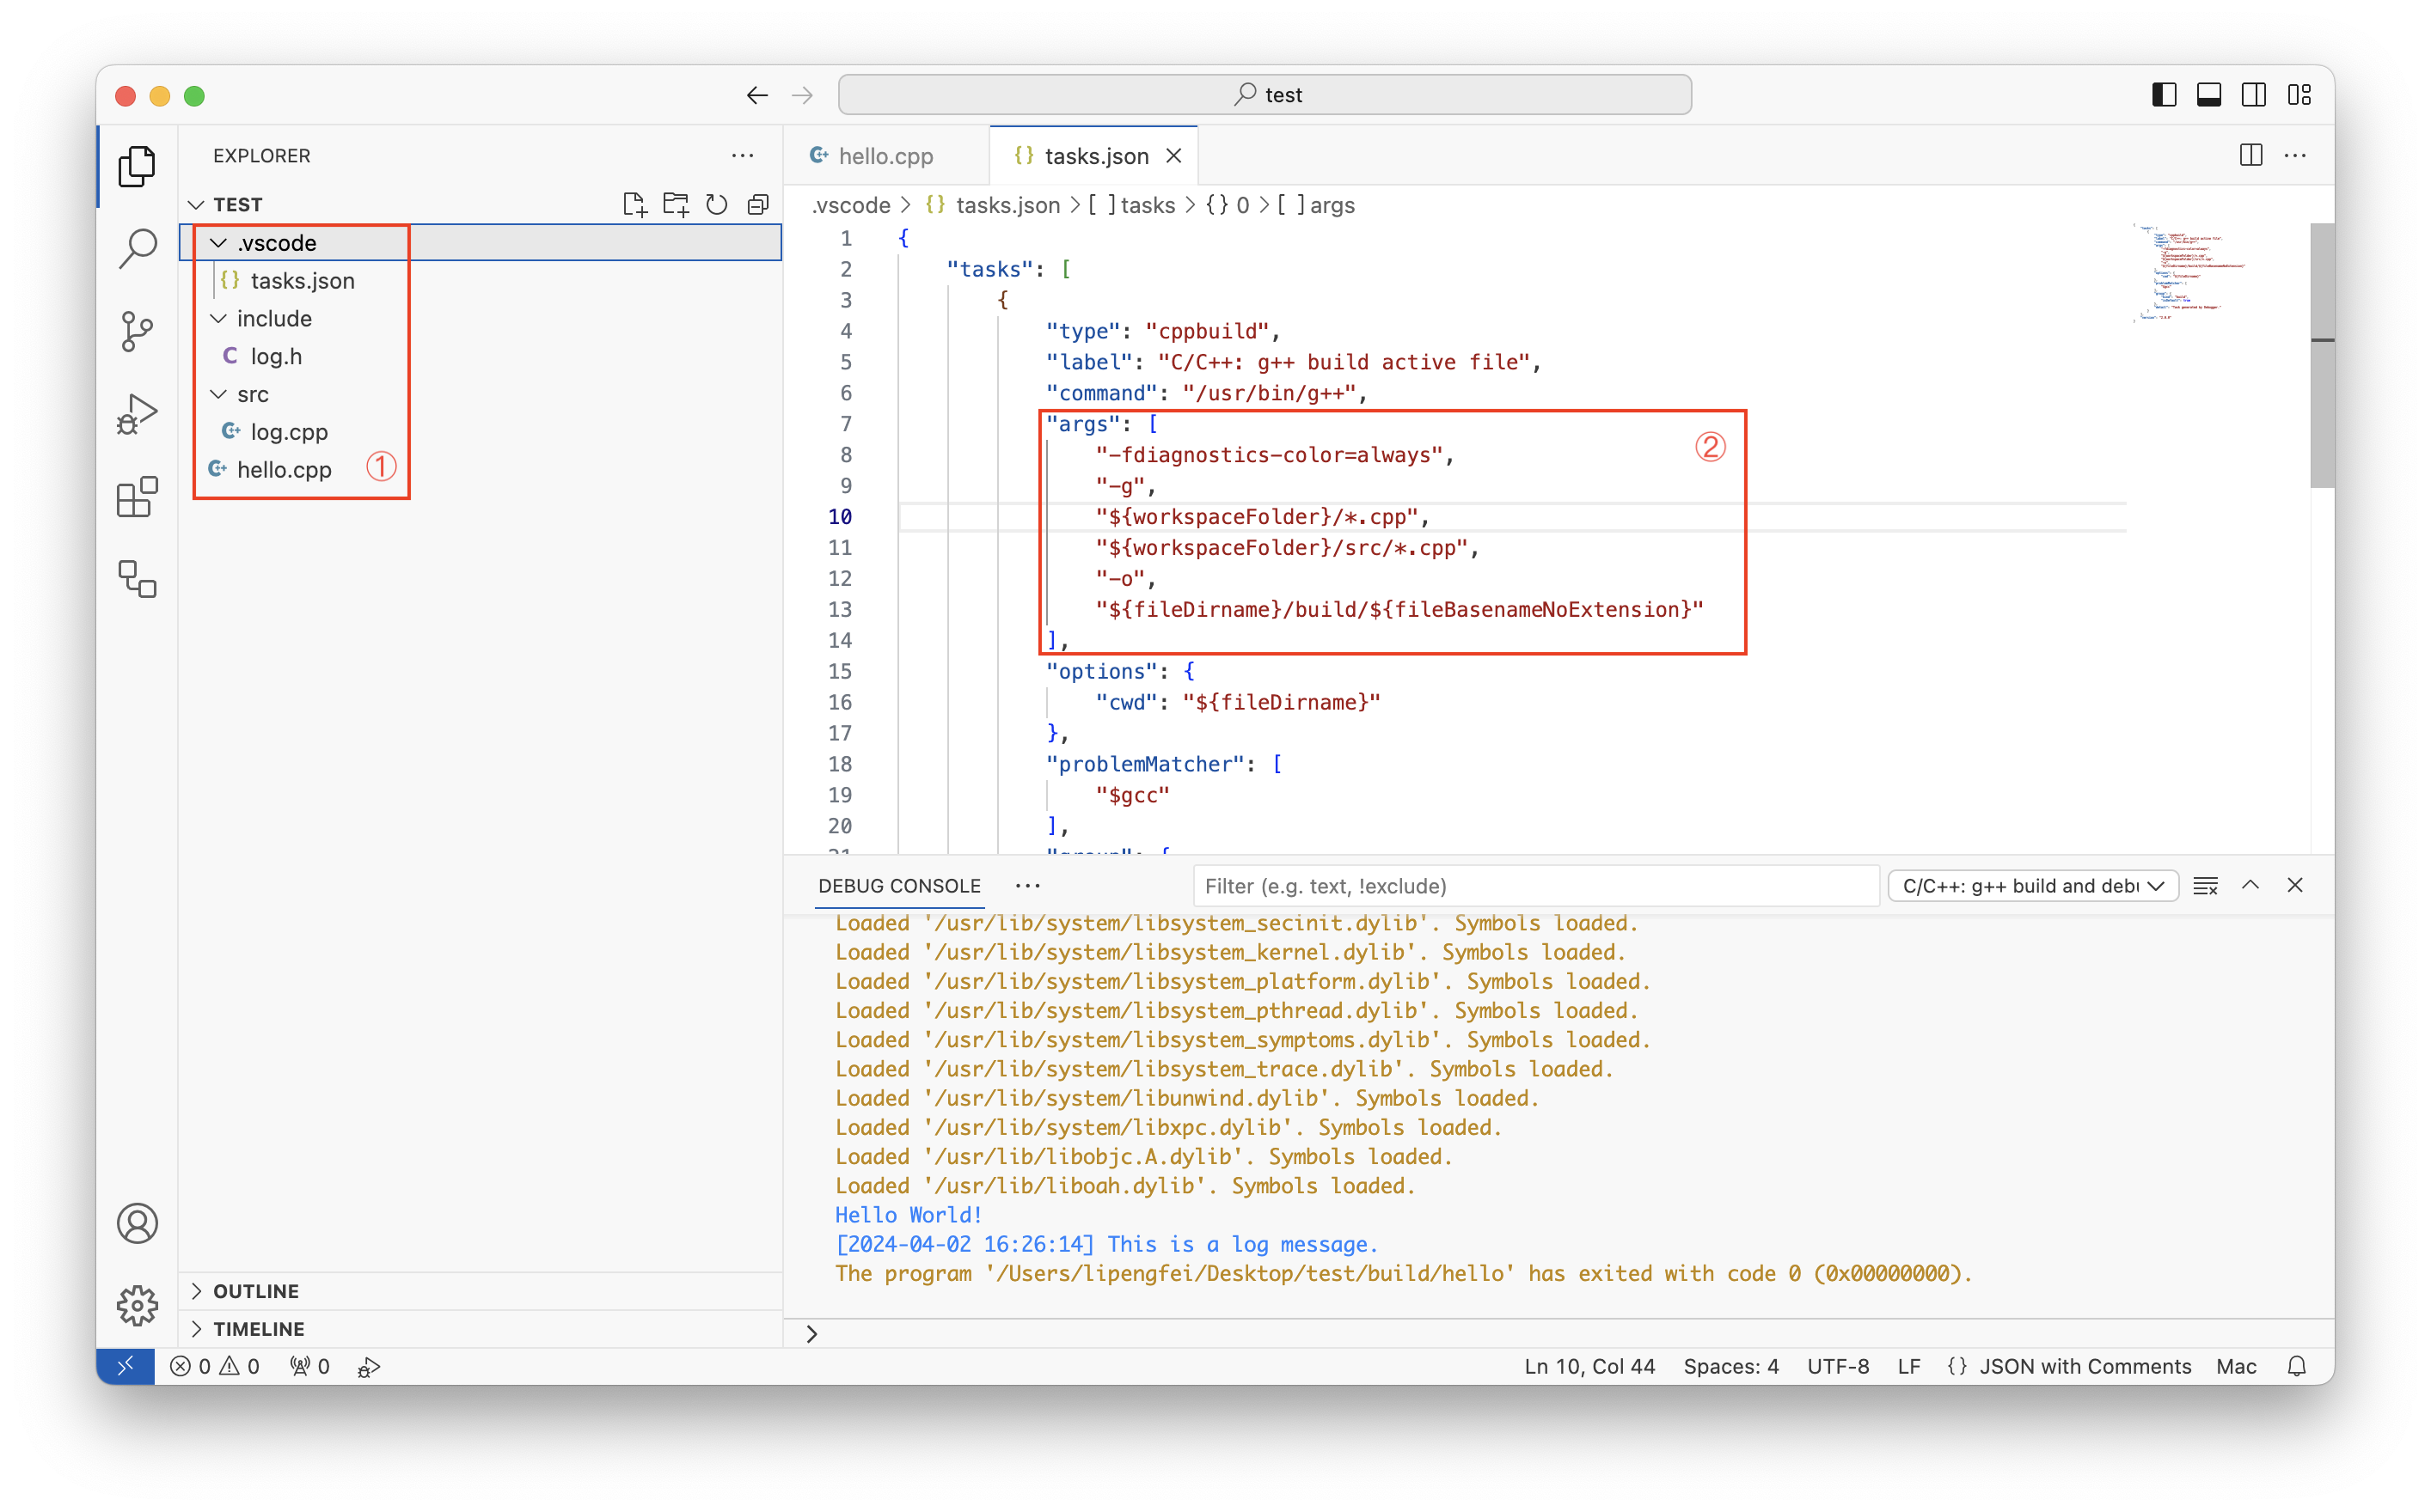The image size is (2431, 1512).
Task: Select the DEBUG CONSOLE panel tab
Action: tap(899, 886)
